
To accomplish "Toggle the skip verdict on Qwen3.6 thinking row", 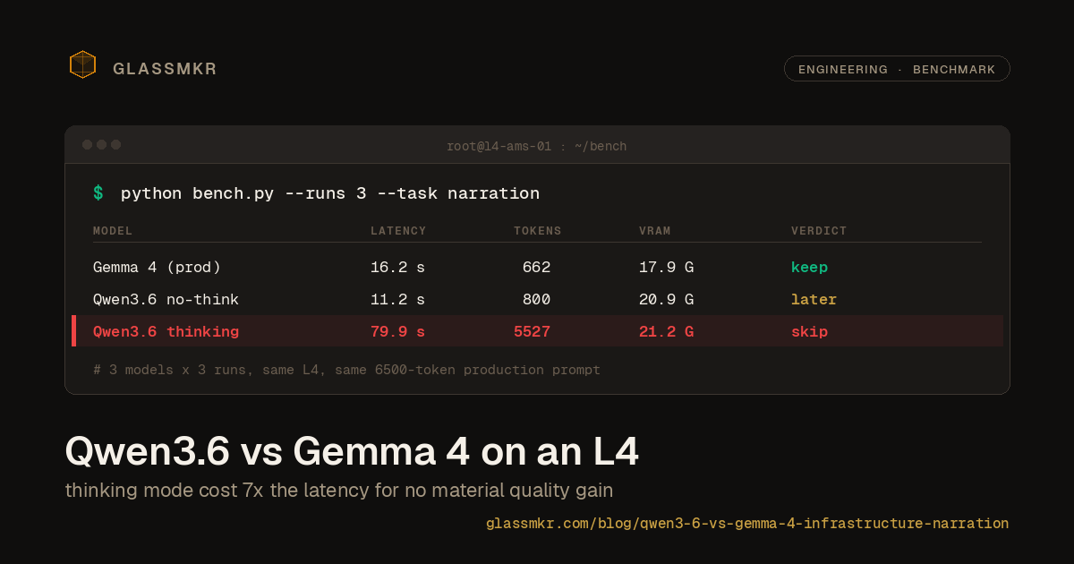I will [809, 330].
